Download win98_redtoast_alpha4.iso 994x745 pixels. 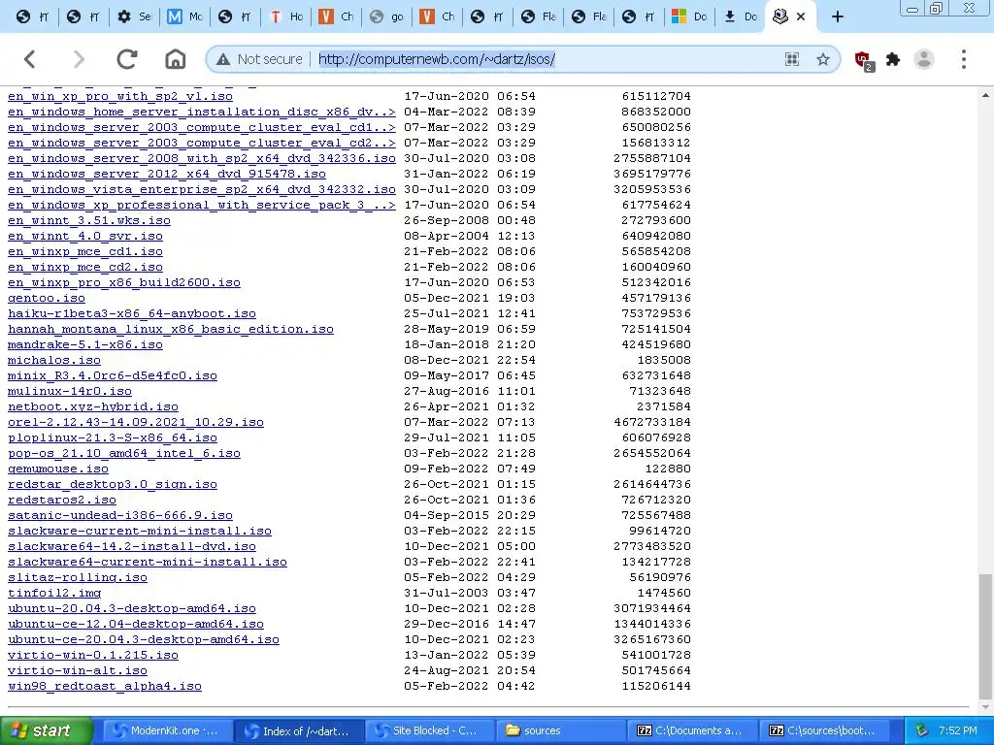click(105, 686)
